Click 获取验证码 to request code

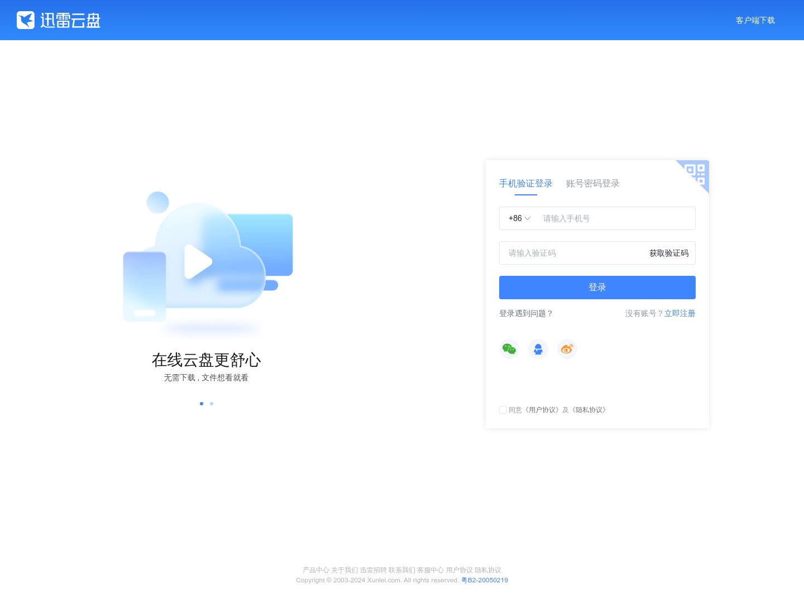669,253
